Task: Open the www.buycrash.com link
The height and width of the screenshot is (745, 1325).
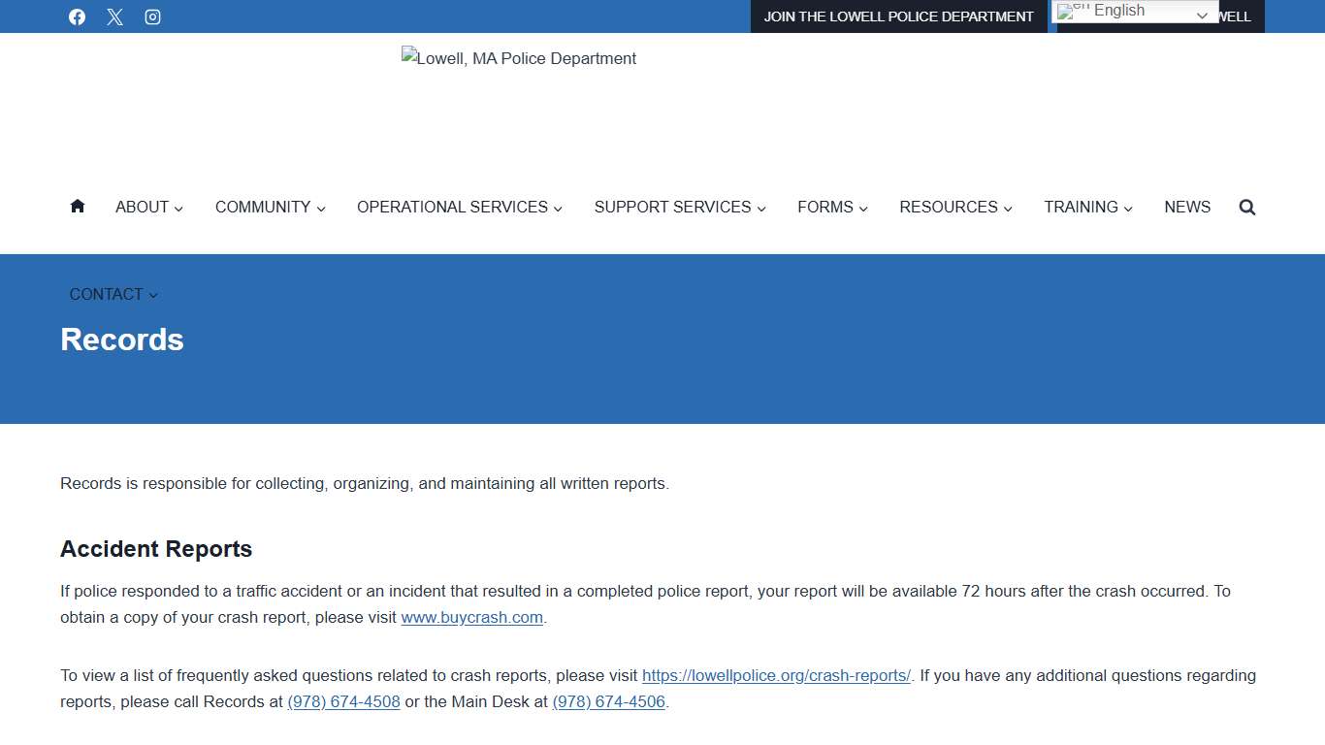Action: click(x=471, y=617)
